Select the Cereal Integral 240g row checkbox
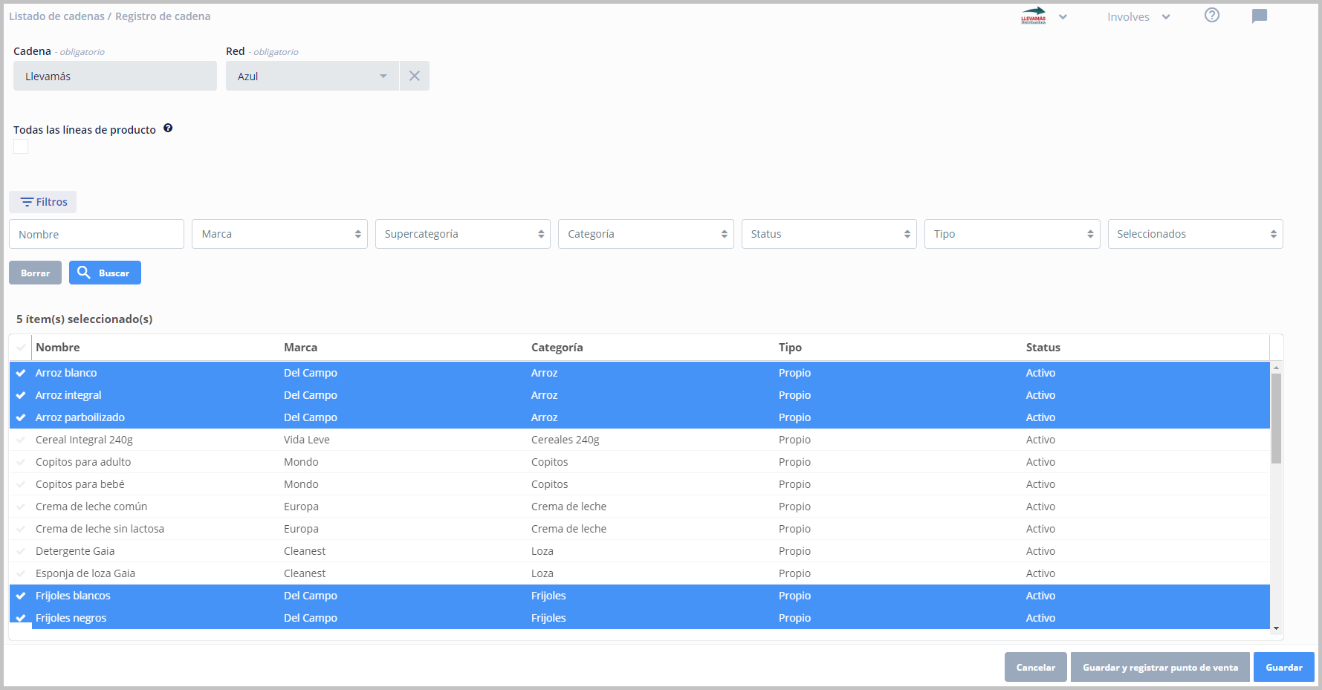Screen dimensions: 1322x690 click(x=21, y=440)
